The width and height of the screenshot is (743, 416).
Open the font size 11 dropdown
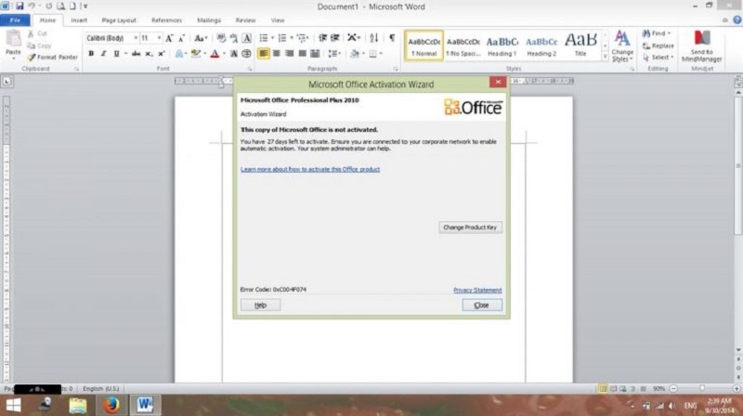[159, 38]
